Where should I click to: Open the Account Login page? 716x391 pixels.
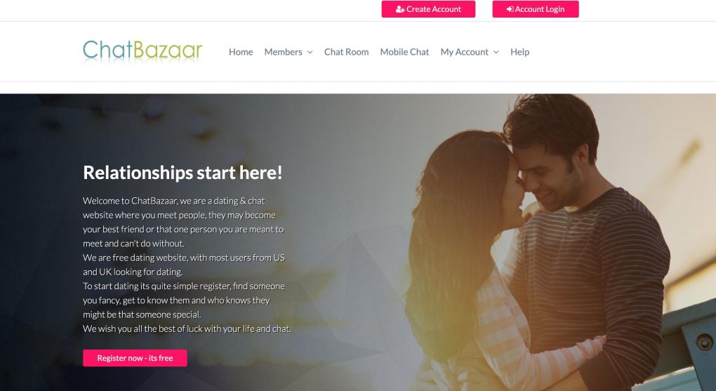tap(536, 9)
